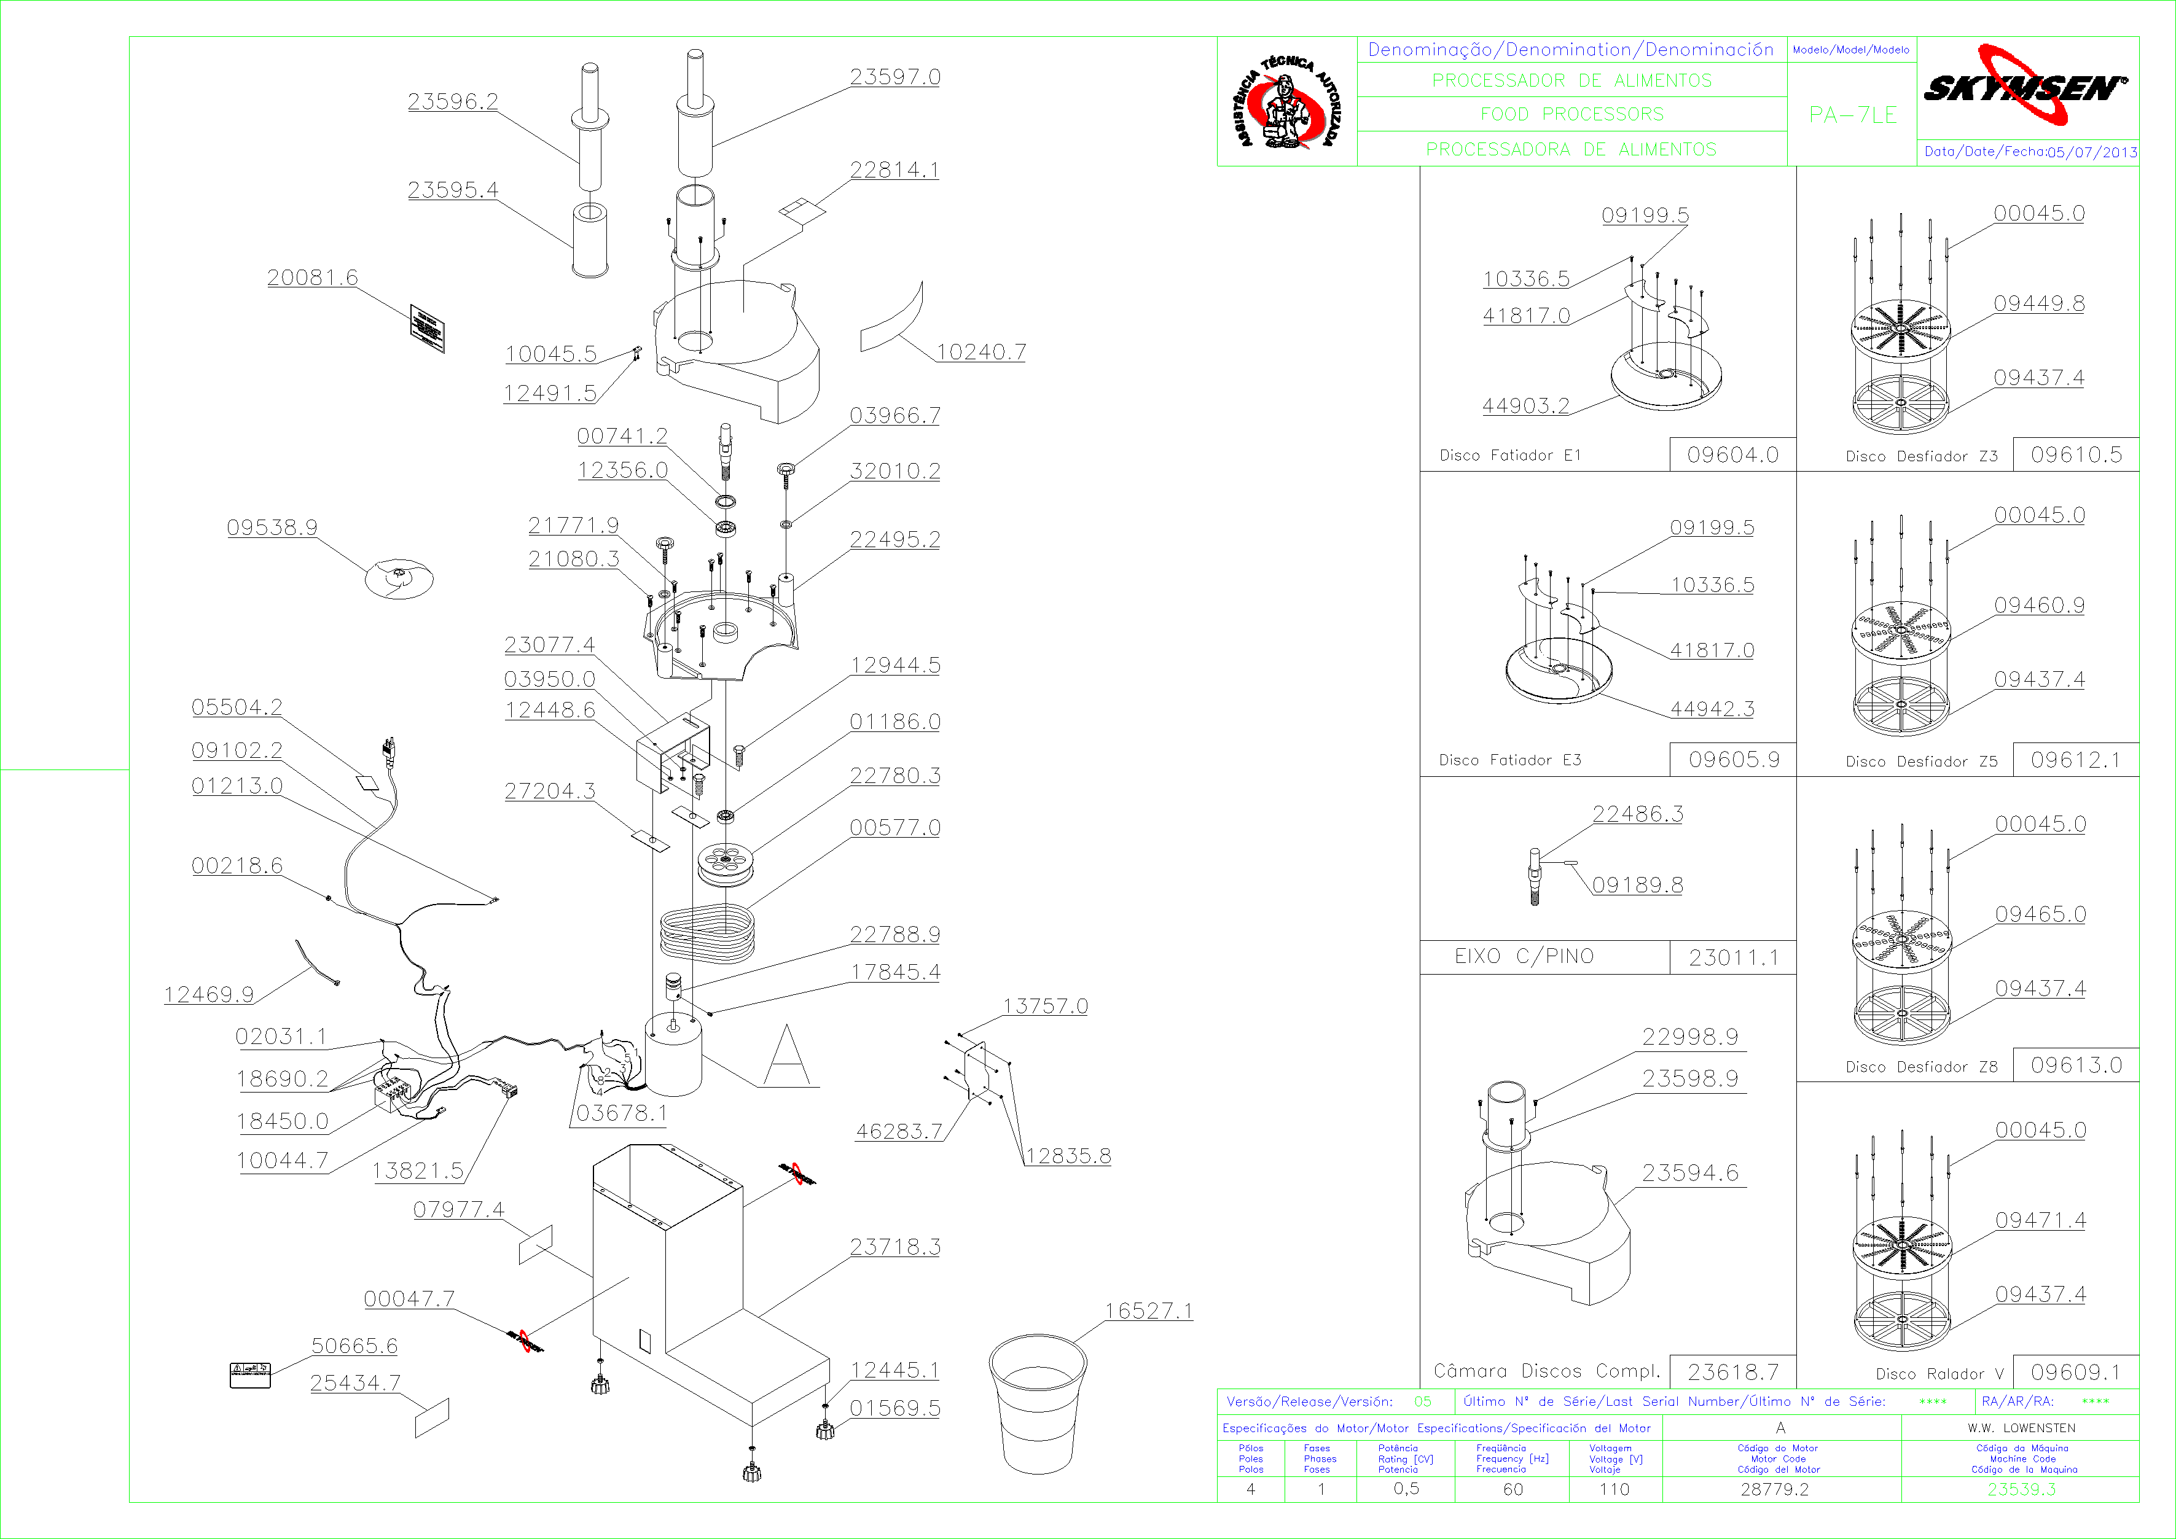Click part label 12356.0
This screenshot has width=2176, height=1539.
tap(623, 470)
